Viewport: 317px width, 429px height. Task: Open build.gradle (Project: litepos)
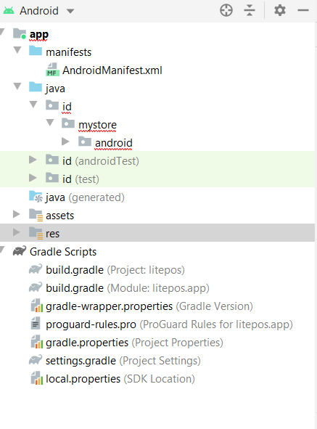115,270
